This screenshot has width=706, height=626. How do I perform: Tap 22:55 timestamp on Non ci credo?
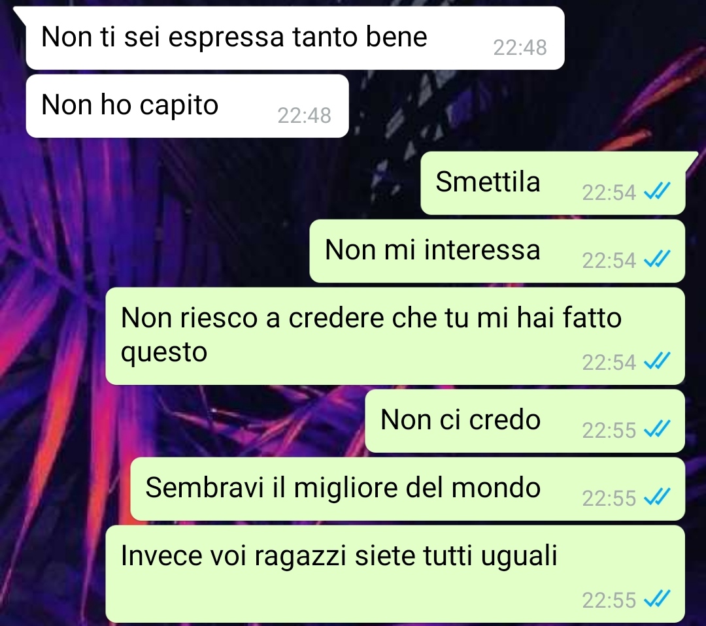pyautogui.click(x=609, y=430)
